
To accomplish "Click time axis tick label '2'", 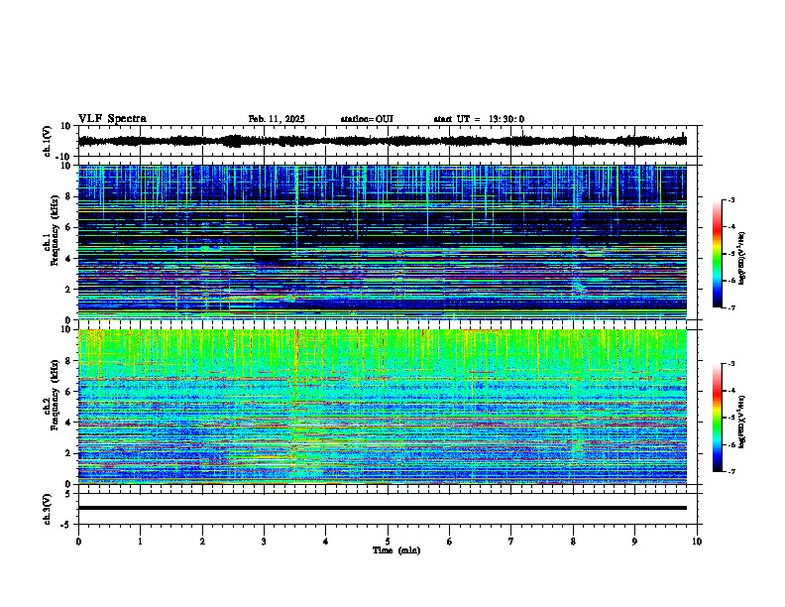I will (x=202, y=542).
